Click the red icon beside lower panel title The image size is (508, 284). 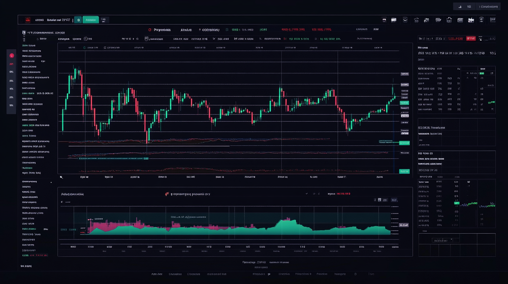tap(167, 194)
